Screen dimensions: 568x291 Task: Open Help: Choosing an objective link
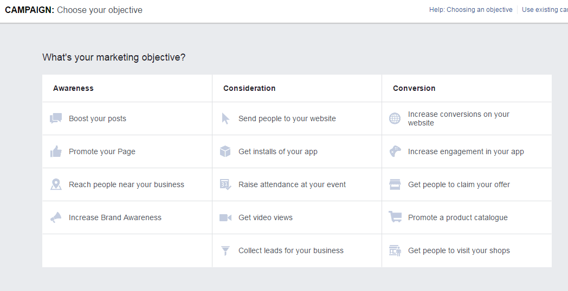click(x=470, y=10)
